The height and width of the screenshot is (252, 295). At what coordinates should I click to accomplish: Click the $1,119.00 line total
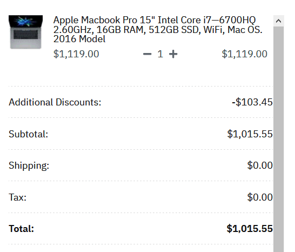245,54
